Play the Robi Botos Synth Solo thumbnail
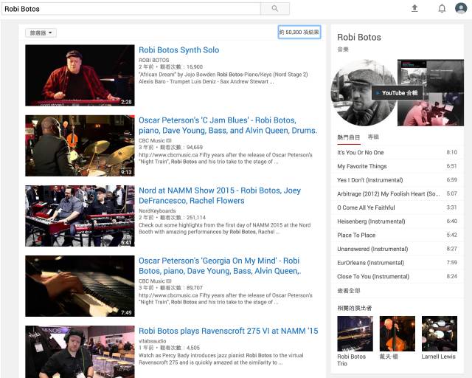The width and height of the screenshot is (472, 378). point(80,75)
